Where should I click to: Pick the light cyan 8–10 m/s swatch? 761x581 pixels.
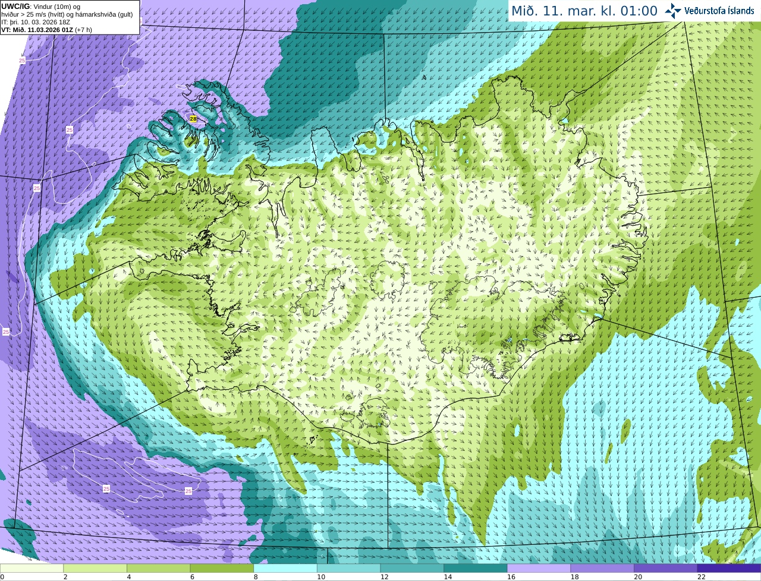point(285,568)
